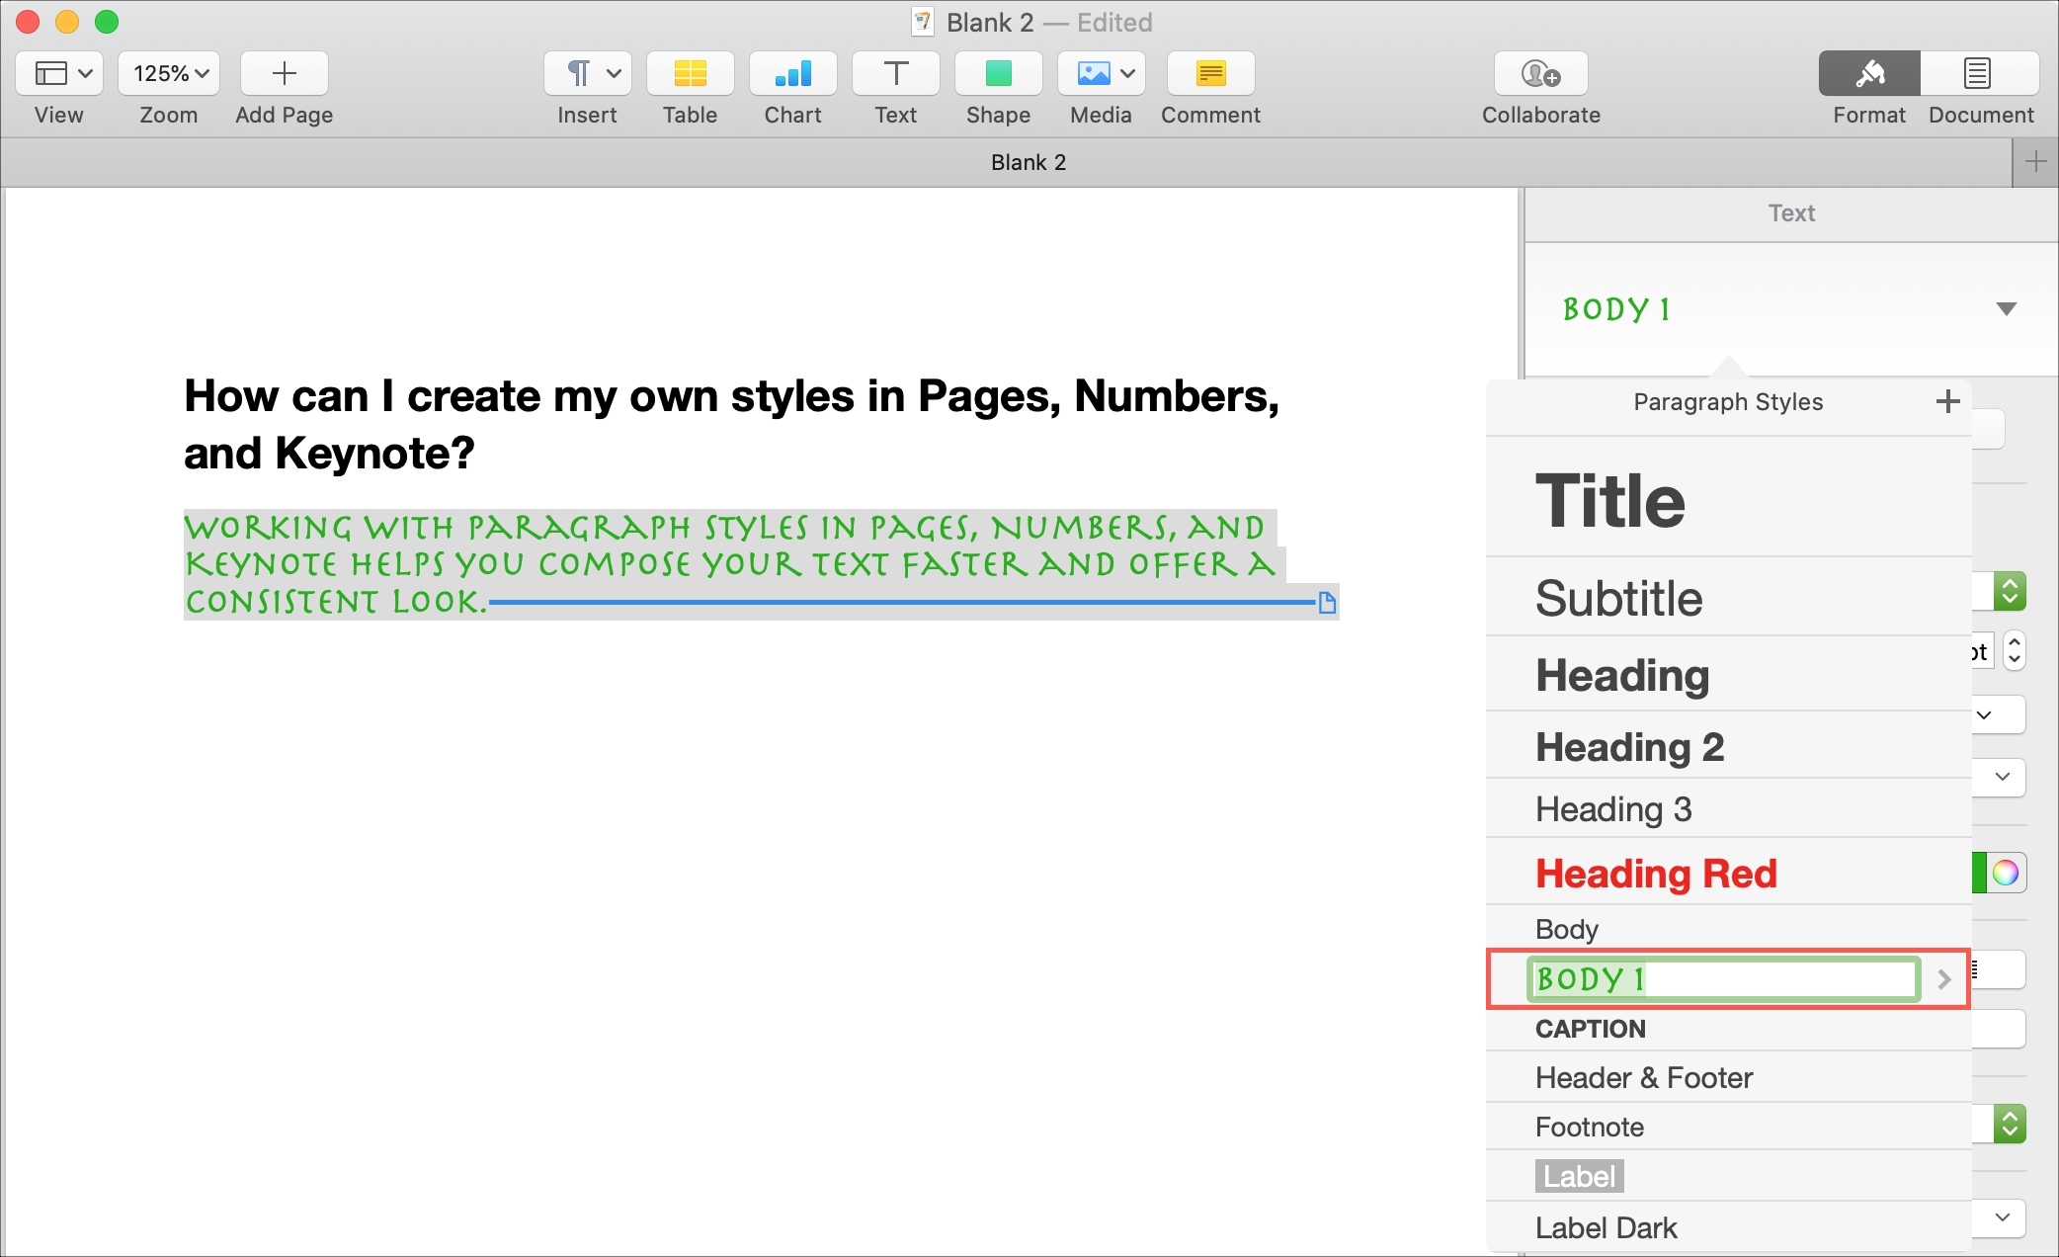Click the green text color swatch
Image resolution: width=2059 pixels, height=1257 pixels.
[x=1979, y=873]
